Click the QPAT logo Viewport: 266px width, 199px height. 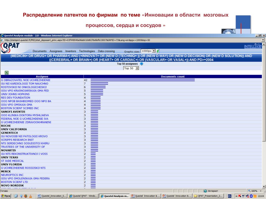pos(10,48)
